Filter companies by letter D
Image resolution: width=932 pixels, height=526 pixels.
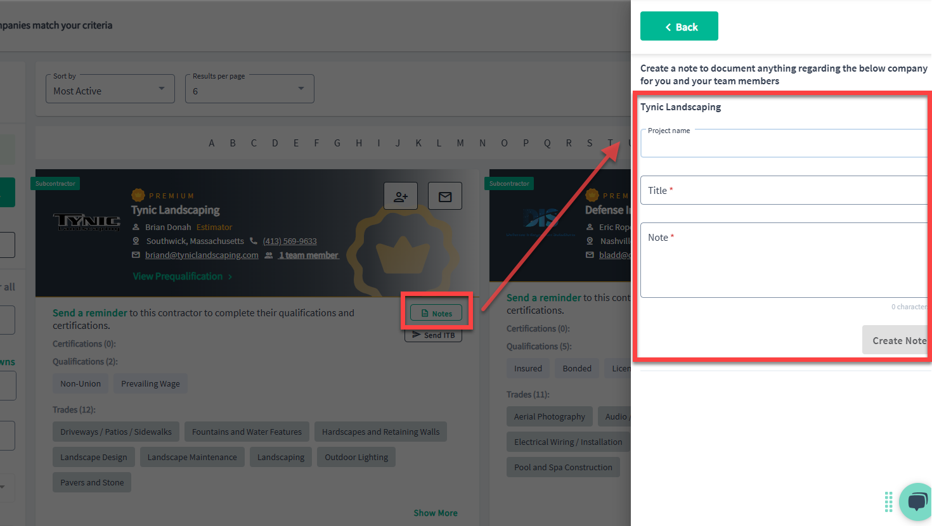[x=275, y=143]
